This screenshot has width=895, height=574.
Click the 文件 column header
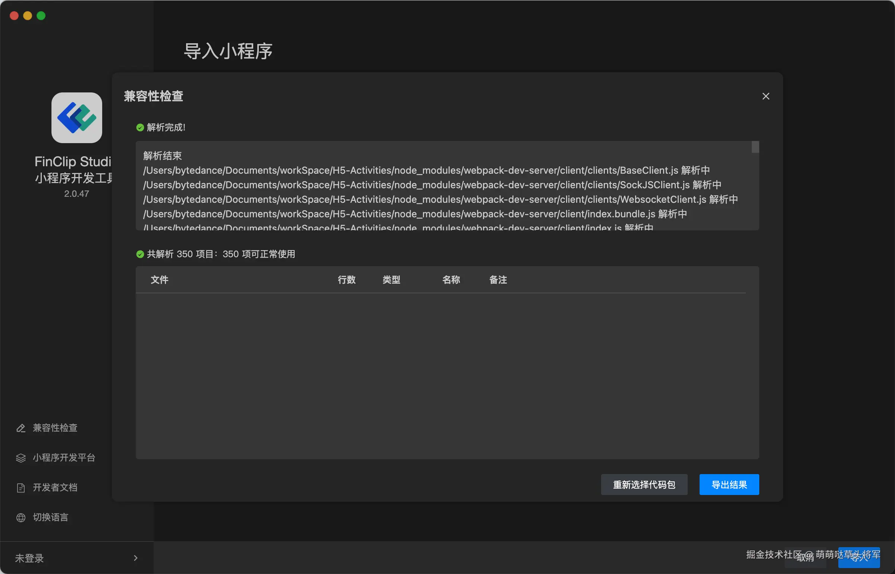point(159,280)
